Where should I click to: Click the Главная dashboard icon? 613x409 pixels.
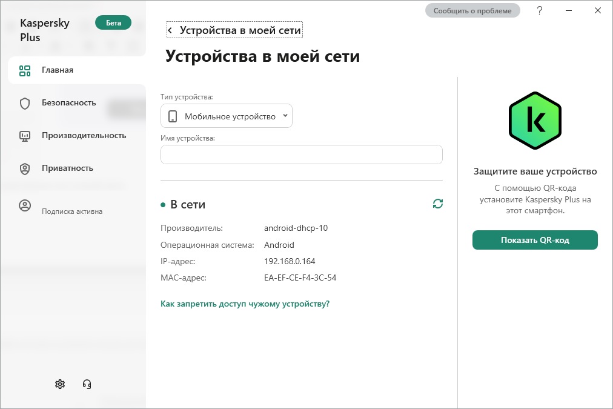click(x=25, y=70)
